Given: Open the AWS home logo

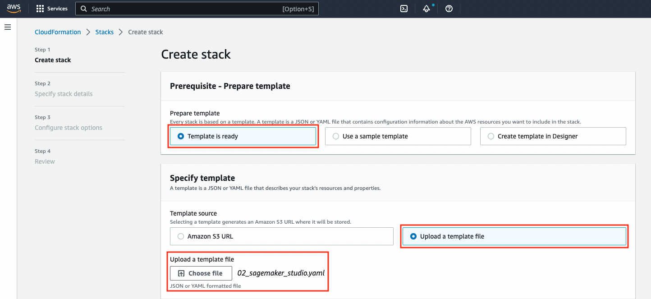Looking at the screenshot, I should tap(14, 9).
